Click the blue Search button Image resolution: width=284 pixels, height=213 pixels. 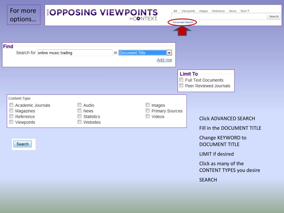22,144
